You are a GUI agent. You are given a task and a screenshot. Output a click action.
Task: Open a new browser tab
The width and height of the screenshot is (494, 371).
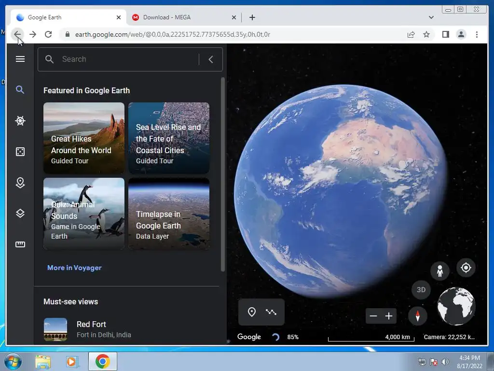click(252, 17)
